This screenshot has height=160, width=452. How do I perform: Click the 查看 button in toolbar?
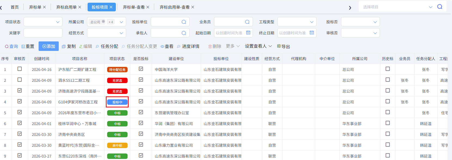click(x=167, y=46)
